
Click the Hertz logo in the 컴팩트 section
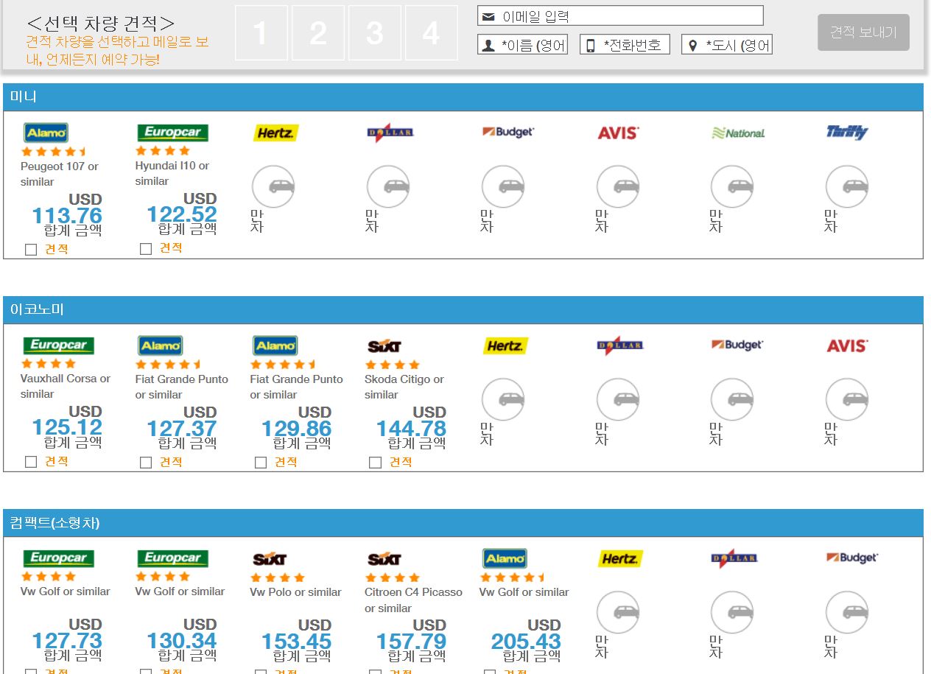coord(620,558)
